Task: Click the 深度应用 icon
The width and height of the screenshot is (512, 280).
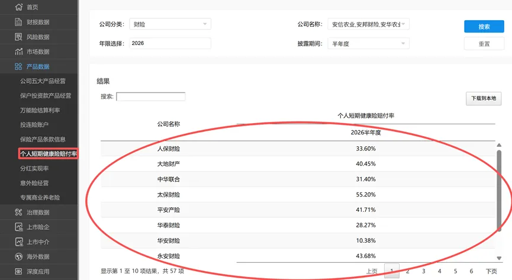Action: click(18, 271)
